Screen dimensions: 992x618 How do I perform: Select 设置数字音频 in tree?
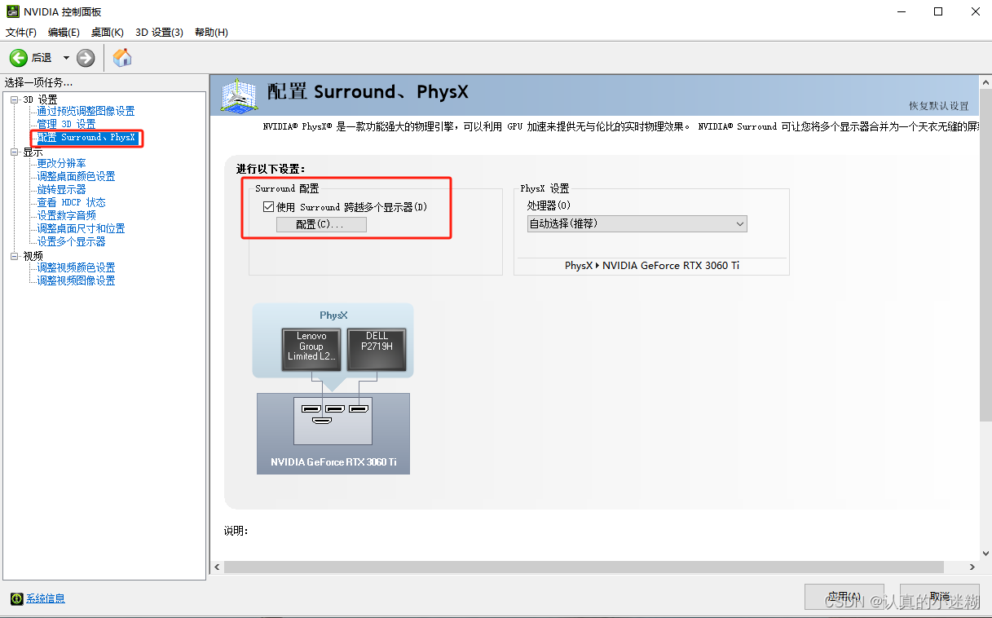tap(66, 215)
